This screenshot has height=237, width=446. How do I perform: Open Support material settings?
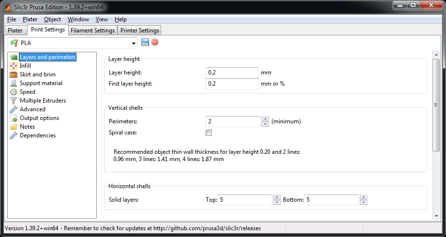pos(41,83)
